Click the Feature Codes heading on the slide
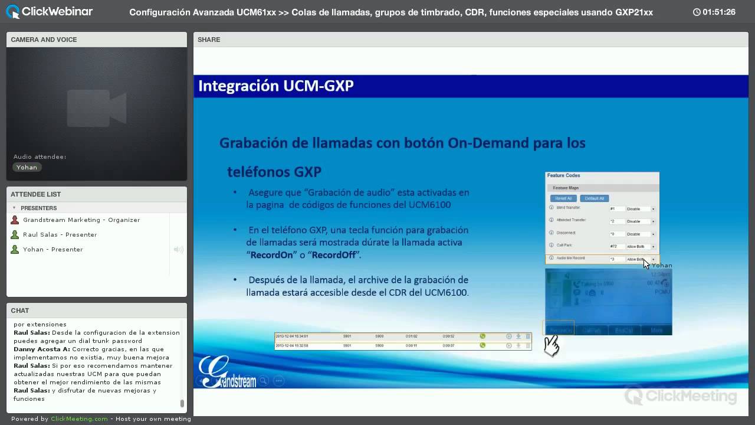This screenshot has height=425, width=755. 563,175
